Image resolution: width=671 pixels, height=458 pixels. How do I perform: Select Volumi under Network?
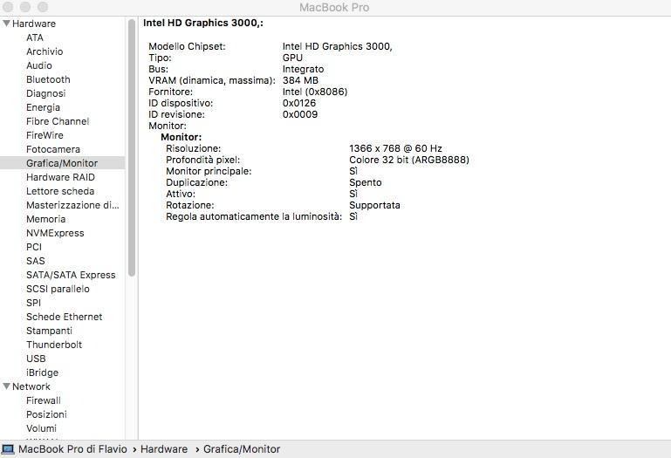coord(41,428)
